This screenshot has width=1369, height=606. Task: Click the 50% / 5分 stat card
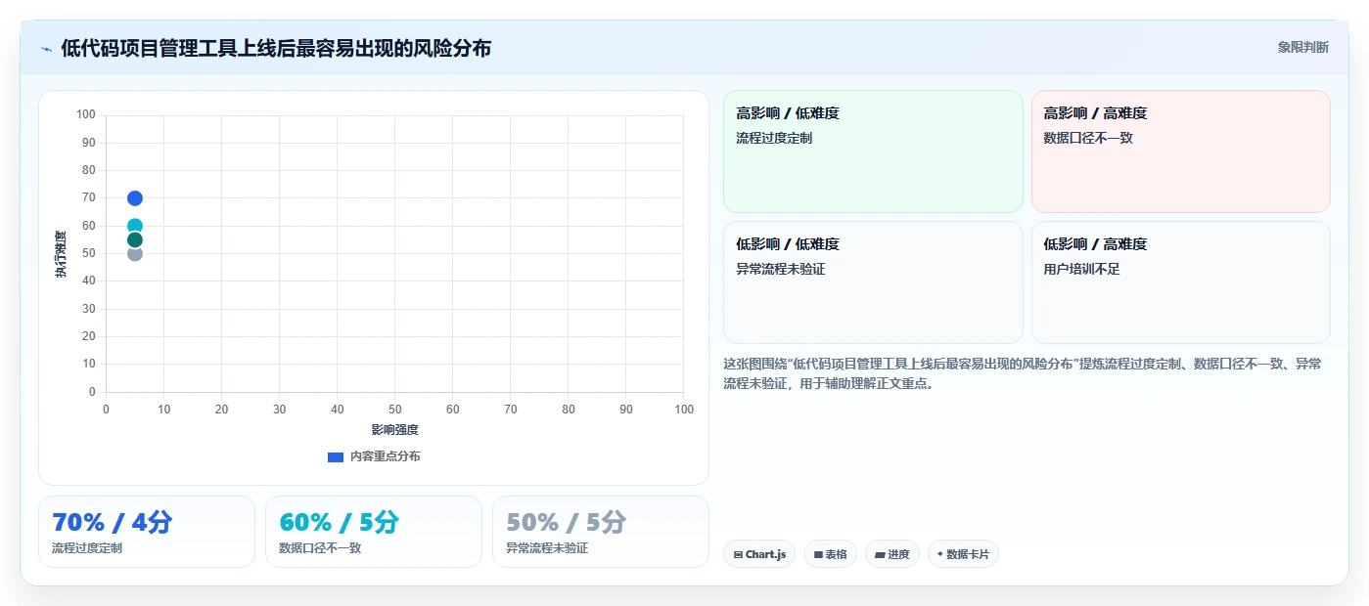tap(601, 532)
